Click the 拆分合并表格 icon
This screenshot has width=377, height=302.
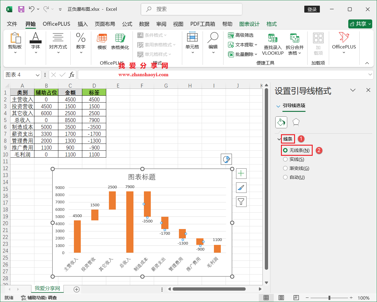[294, 44]
